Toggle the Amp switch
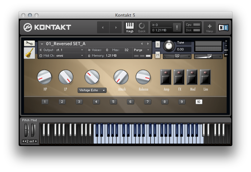This screenshot has height=172, width=251. [x=166, y=77]
